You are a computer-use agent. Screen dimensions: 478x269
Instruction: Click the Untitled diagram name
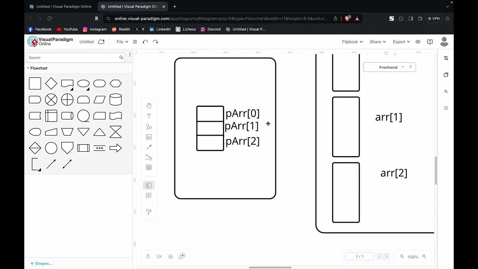(87, 42)
